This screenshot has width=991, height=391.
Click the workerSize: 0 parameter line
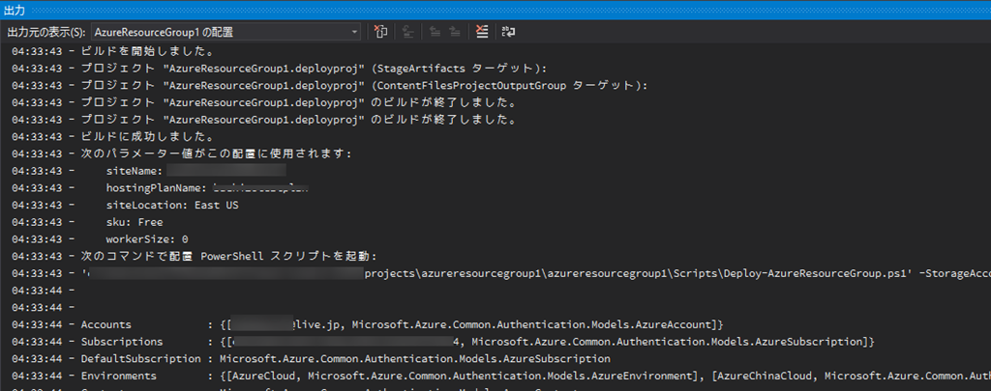point(146,238)
